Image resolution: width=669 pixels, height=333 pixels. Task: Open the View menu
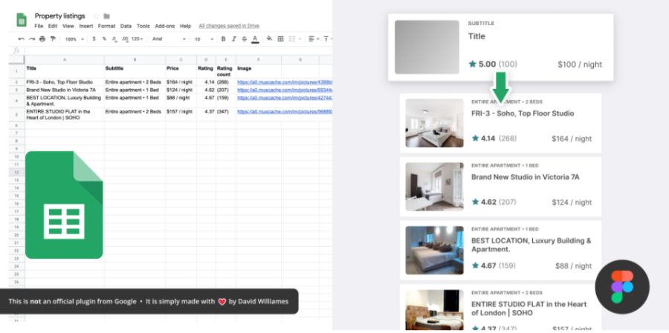pyautogui.click(x=68, y=26)
